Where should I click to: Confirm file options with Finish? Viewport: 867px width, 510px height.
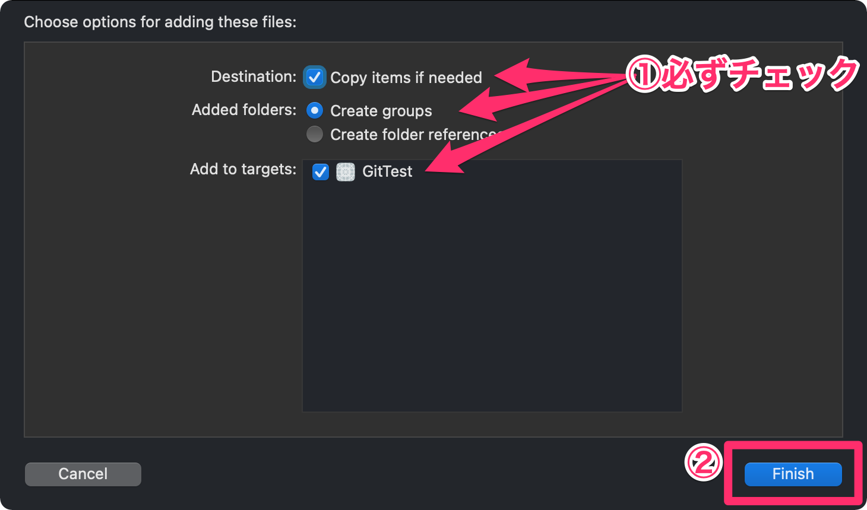792,474
